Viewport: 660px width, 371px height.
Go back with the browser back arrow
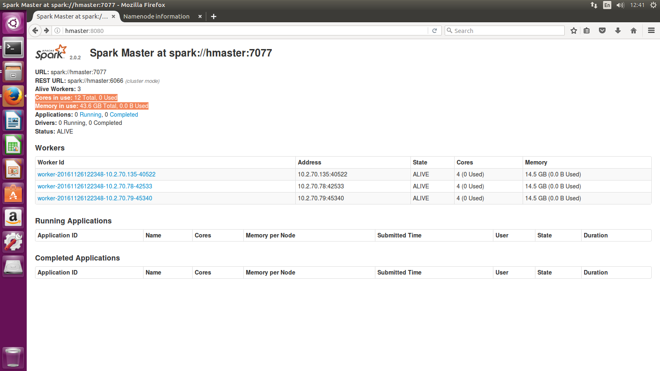pos(35,31)
